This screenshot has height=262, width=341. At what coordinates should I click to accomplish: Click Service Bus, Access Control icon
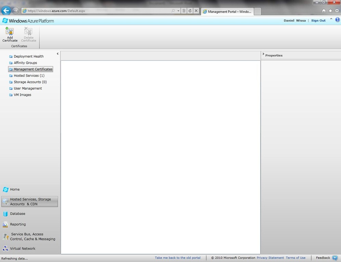(5, 236)
